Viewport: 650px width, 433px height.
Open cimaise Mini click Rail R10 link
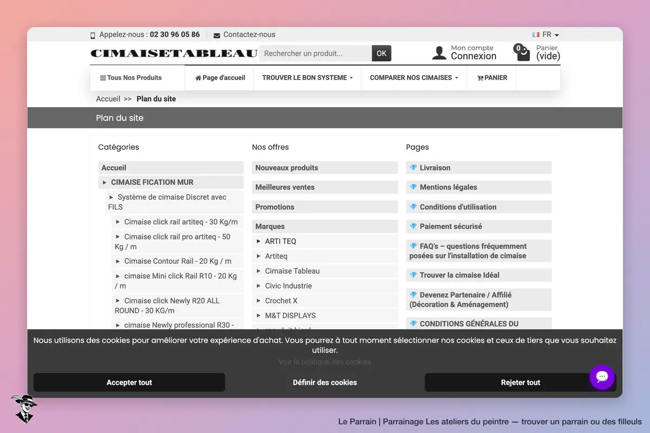tap(178, 280)
